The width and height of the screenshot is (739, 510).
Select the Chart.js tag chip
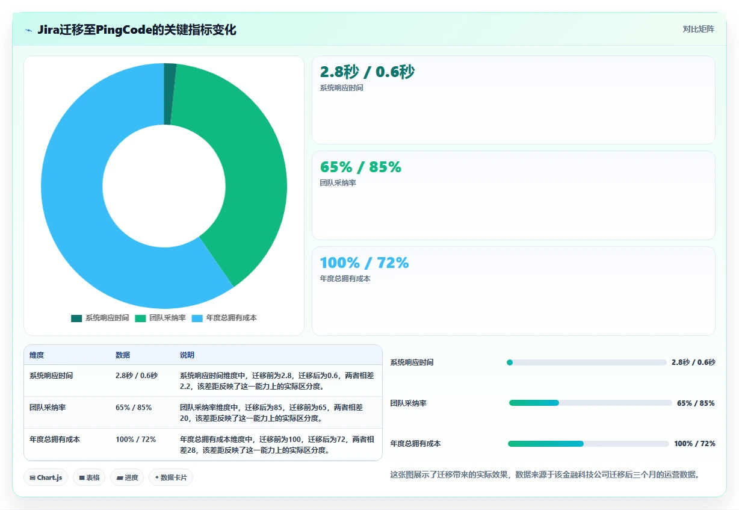(46, 477)
